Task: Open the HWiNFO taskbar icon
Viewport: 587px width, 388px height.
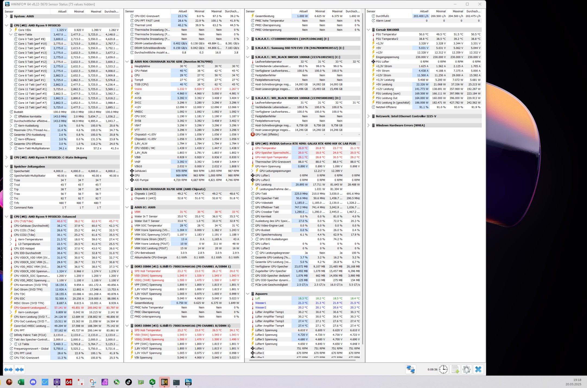Action: click(x=188, y=382)
